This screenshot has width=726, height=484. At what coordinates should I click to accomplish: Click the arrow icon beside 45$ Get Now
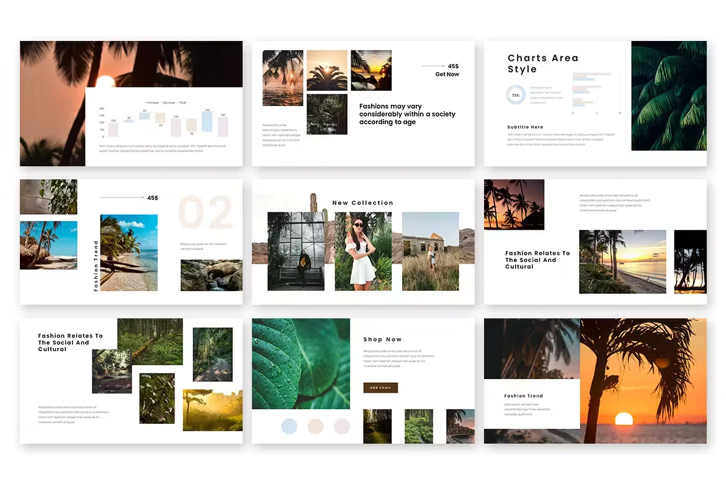432,65
